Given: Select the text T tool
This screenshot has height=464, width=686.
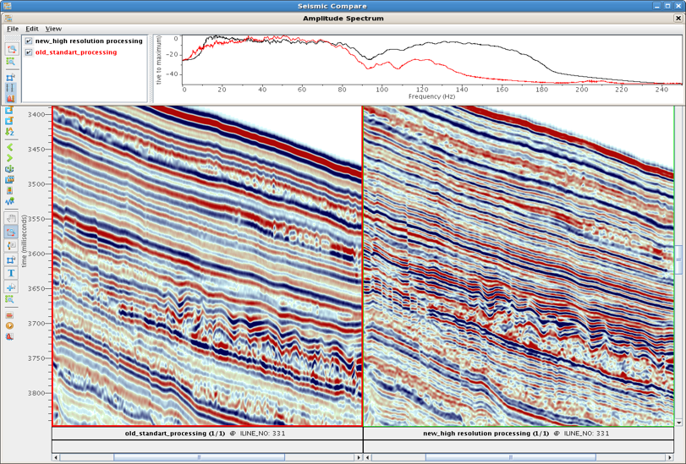Looking at the screenshot, I should point(11,273).
